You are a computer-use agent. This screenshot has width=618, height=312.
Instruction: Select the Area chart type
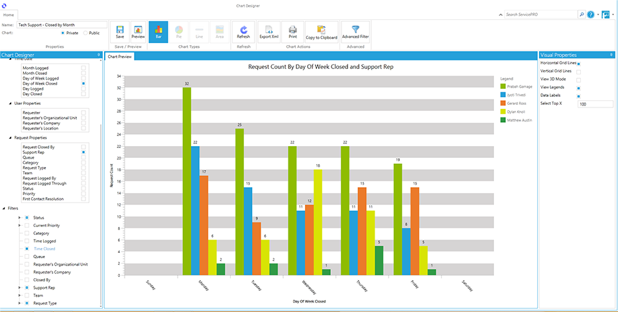[x=219, y=32]
